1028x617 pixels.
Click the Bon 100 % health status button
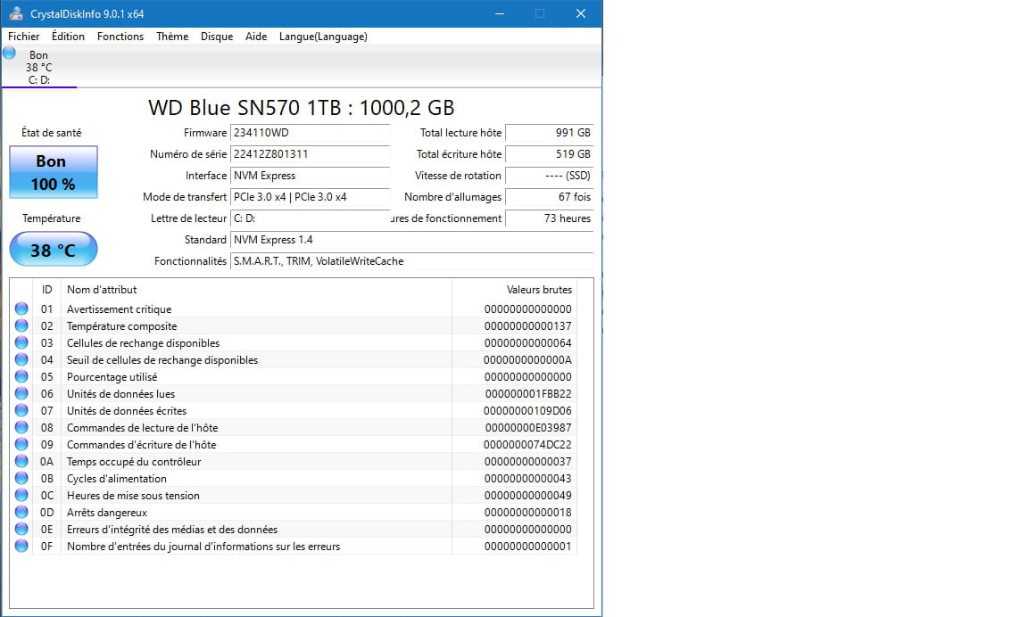click(54, 172)
